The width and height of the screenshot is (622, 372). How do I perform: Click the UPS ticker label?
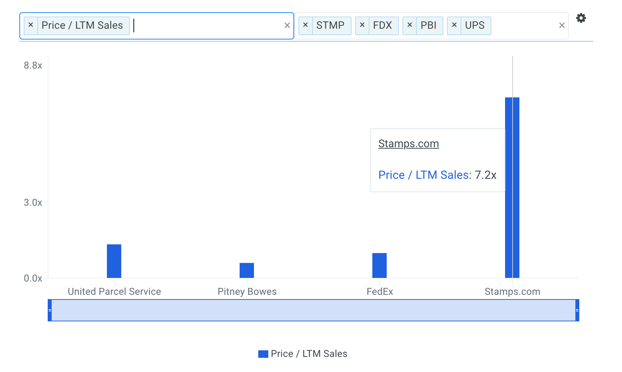pos(475,25)
